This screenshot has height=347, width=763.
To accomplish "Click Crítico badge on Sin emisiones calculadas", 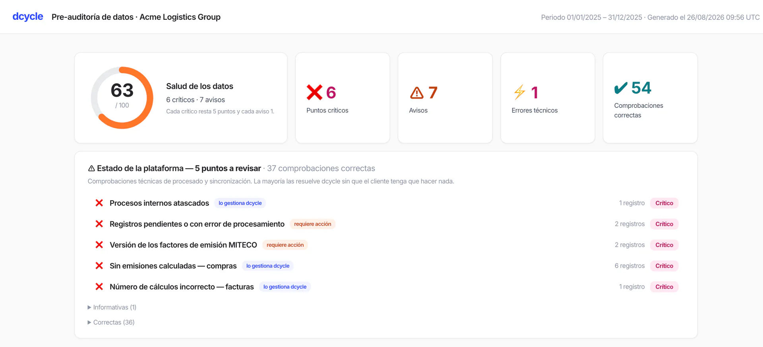I will [664, 266].
